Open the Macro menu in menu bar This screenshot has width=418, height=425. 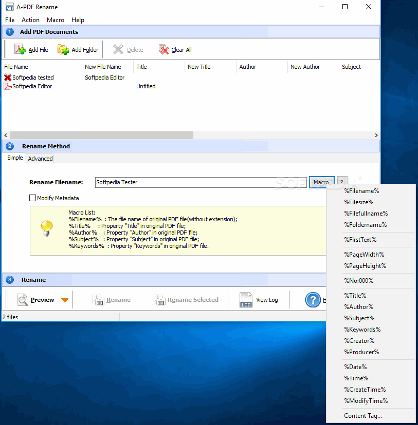tap(56, 20)
